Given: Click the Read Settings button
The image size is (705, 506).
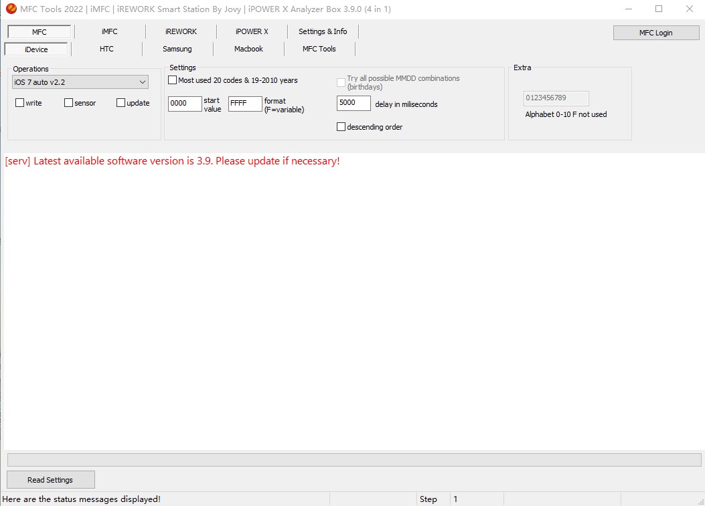Looking at the screenshot, I should tap(51, 480).
